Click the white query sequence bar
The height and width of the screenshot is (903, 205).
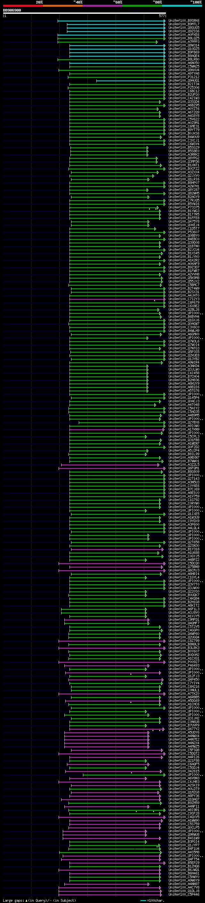[x=84, y=13]
